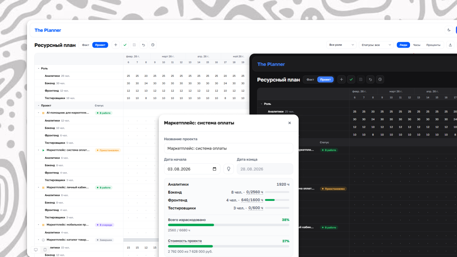Screen dimensions: 457x257
Task: Click the undo arrow icon in the dark window
Action: [370, 80]
